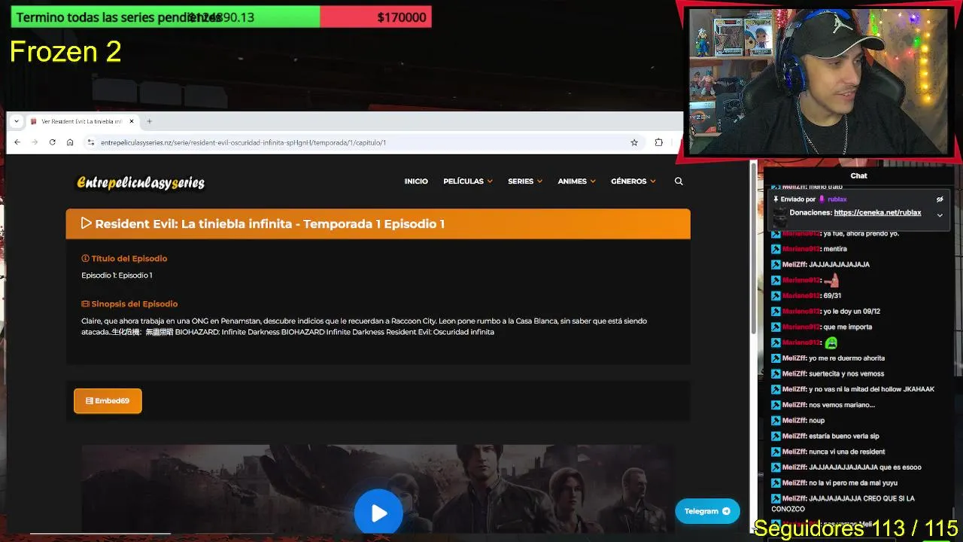963x542 pixels.
Task: Click the pin icon beside Enviado por
Action: [x=776, y=199]
